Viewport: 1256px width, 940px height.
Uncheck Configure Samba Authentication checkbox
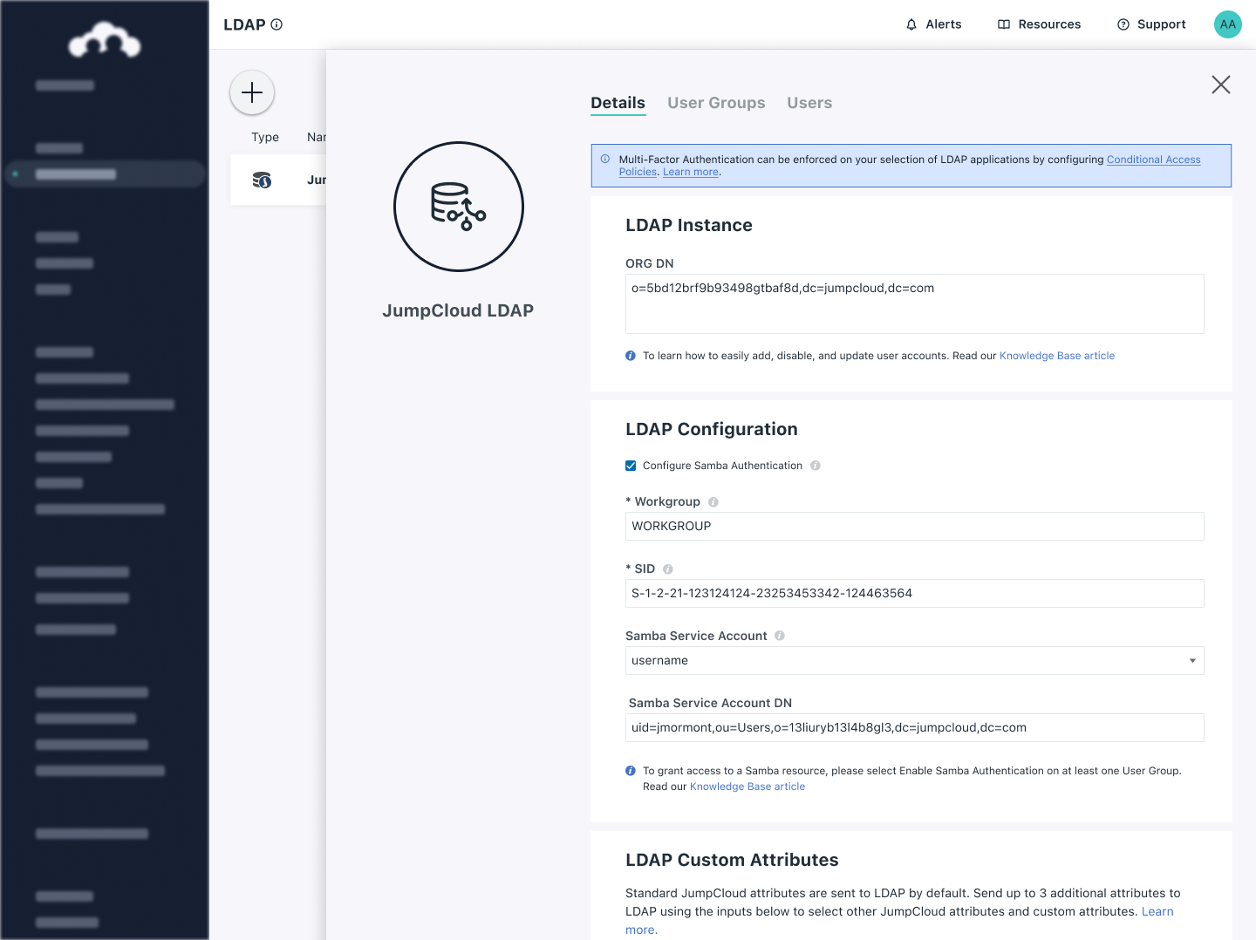[x=631, y=466]
